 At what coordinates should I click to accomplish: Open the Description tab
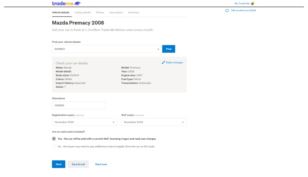[116, 12]
